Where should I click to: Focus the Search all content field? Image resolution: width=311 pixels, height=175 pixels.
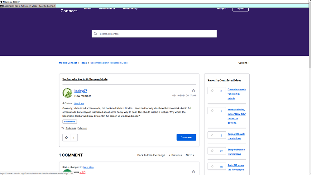click(x=154, y=34)
